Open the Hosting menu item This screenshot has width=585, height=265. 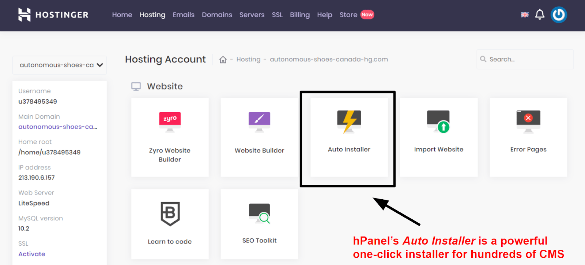[152, 15]
